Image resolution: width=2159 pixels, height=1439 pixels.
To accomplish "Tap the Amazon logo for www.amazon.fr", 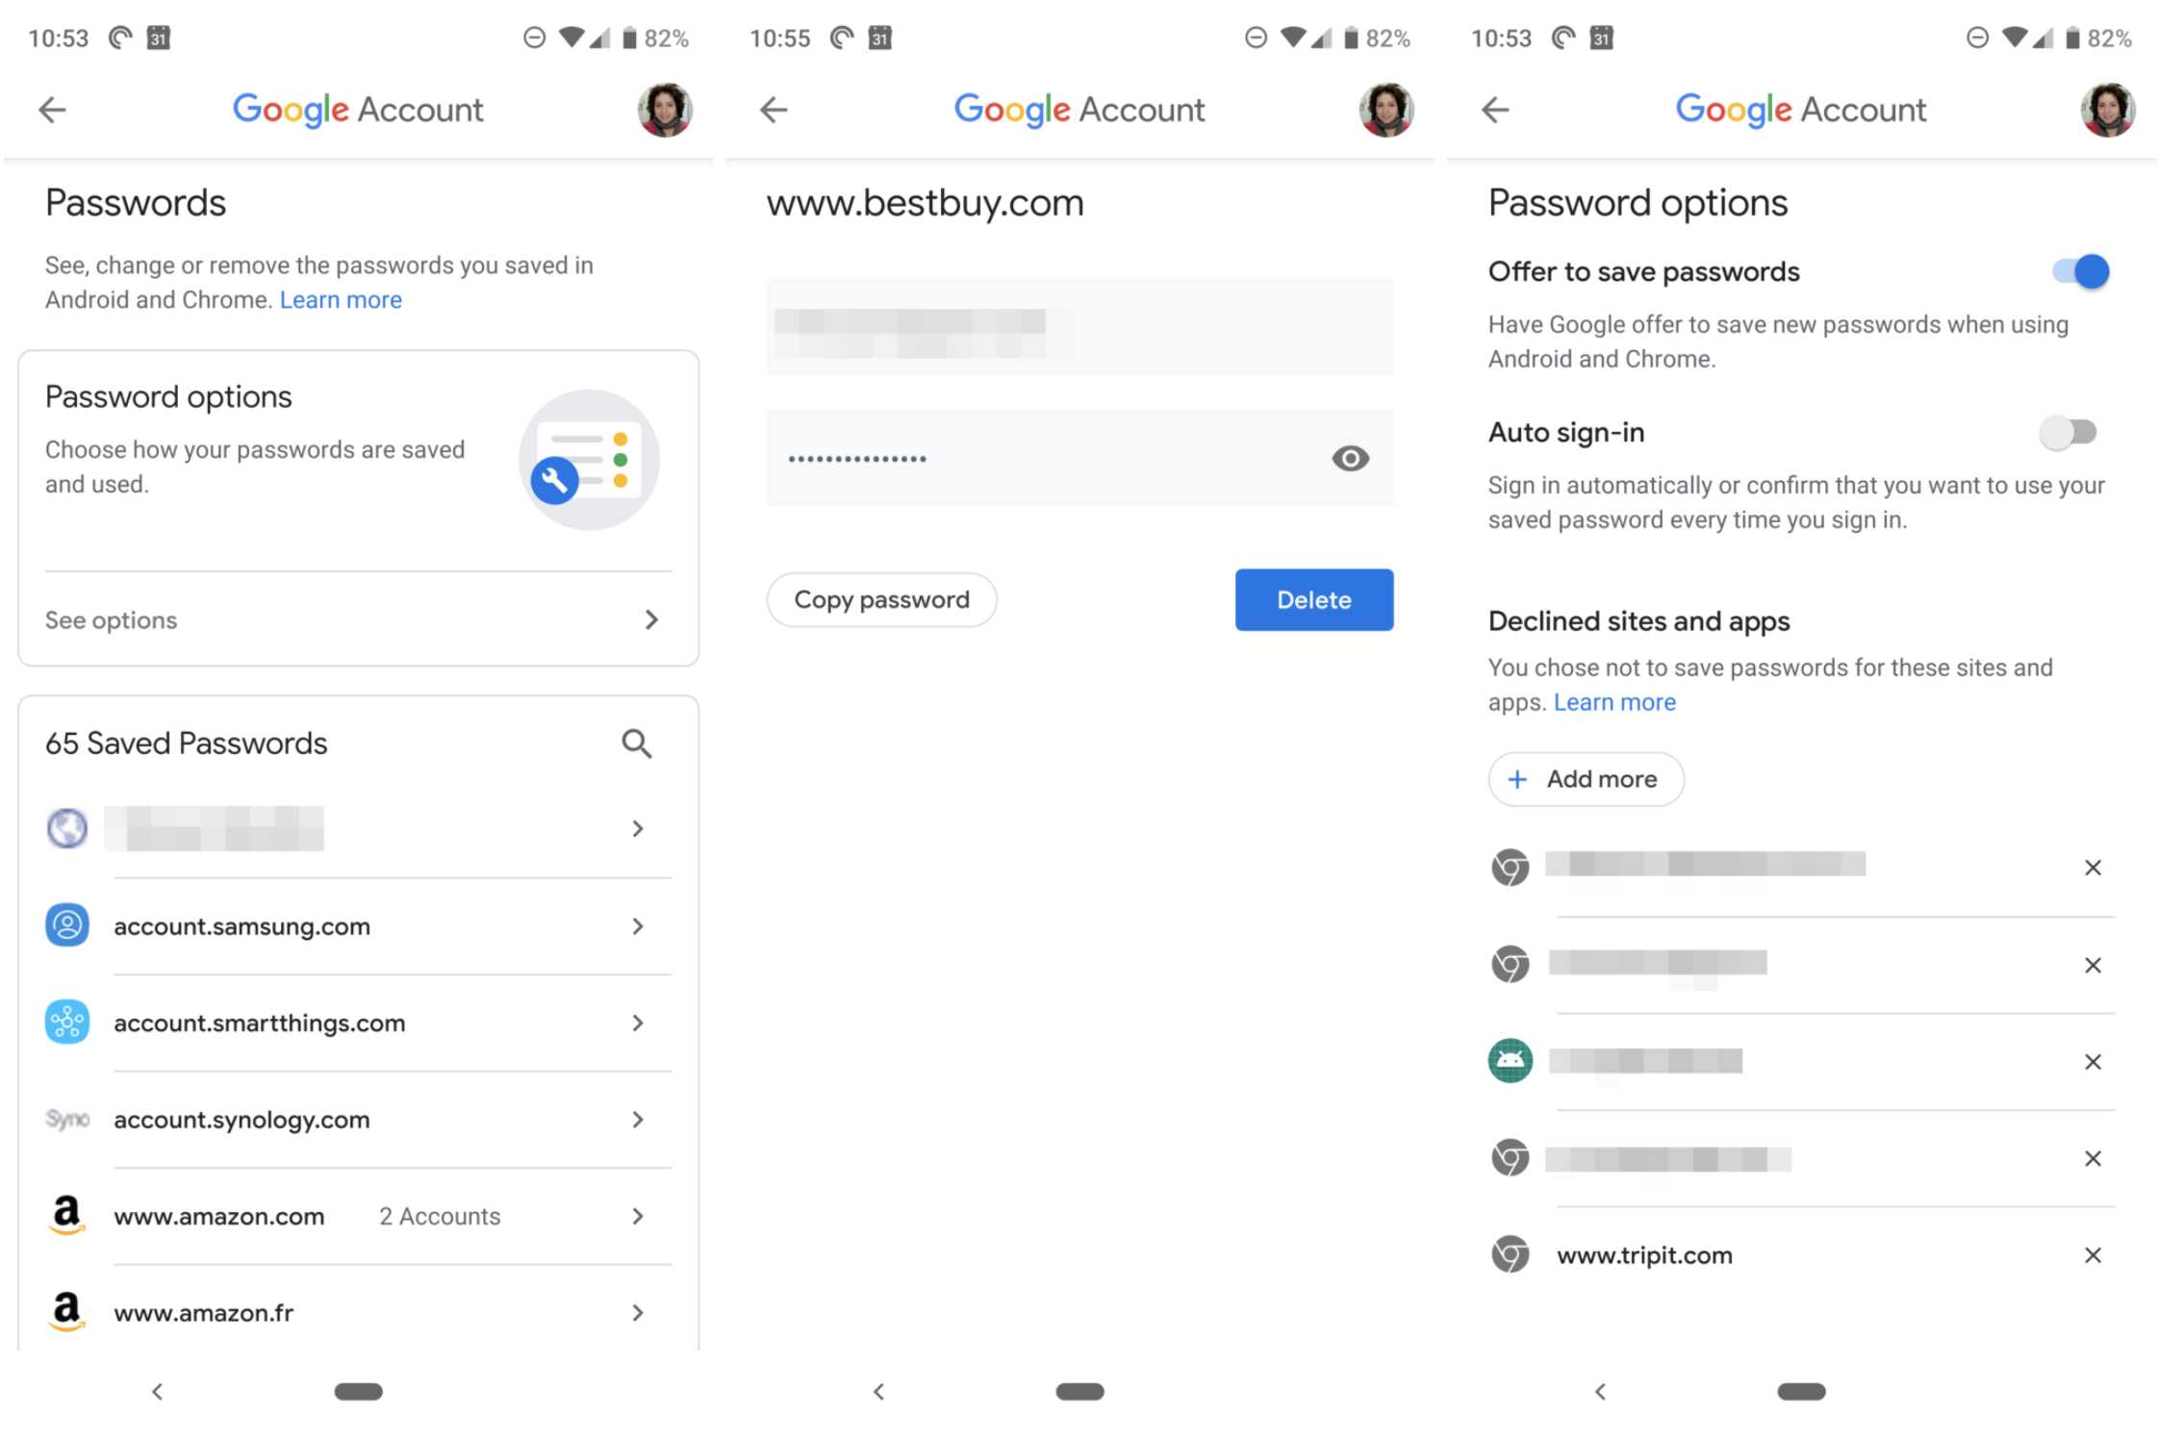I will click(67, 1311).
